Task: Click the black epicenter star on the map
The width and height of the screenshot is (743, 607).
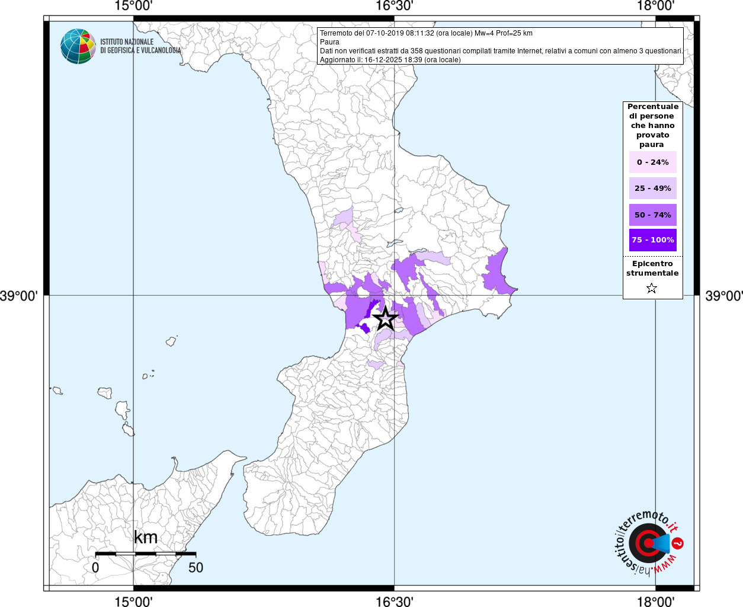Action: tap(386, 318)
